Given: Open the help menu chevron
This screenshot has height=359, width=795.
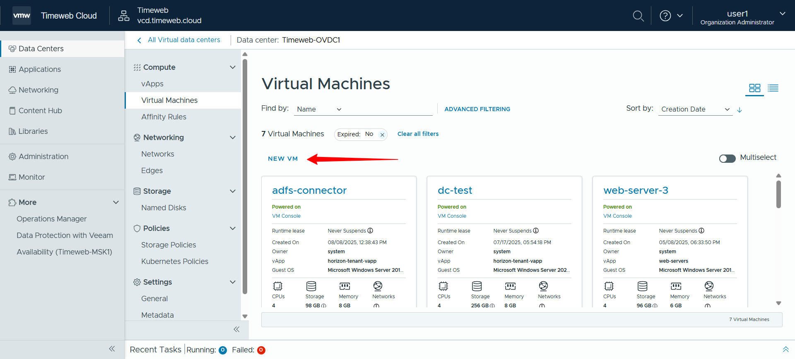Looking at the screenshot, I should pos(680,16).
